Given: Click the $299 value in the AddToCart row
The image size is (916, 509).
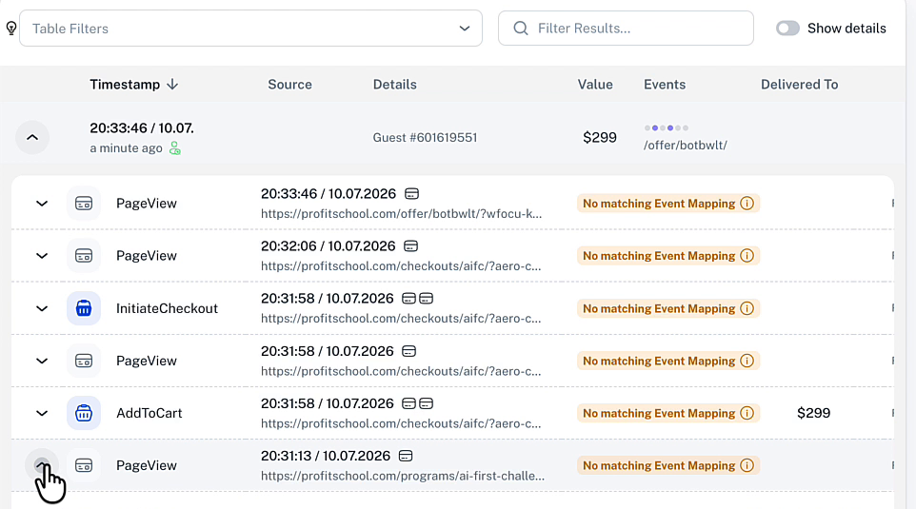Looking at the screenshot, I should coord(813,413).
